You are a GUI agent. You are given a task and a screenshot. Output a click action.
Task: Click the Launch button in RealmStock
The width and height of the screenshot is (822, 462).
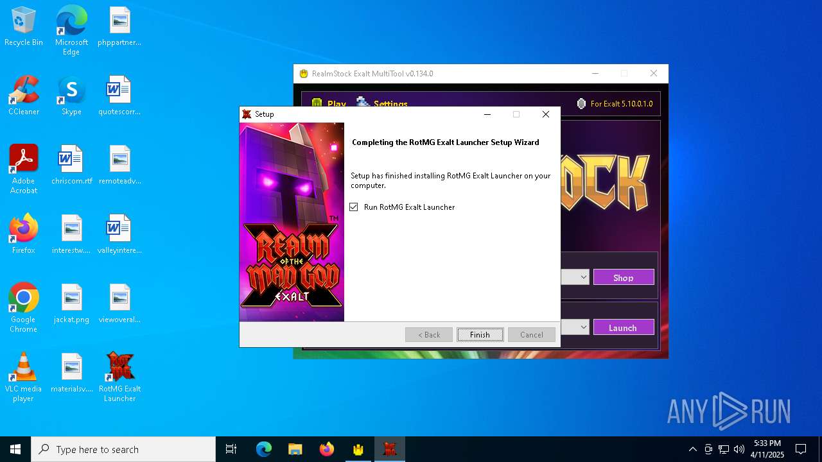pyautogui.click(x=624, y=327)
